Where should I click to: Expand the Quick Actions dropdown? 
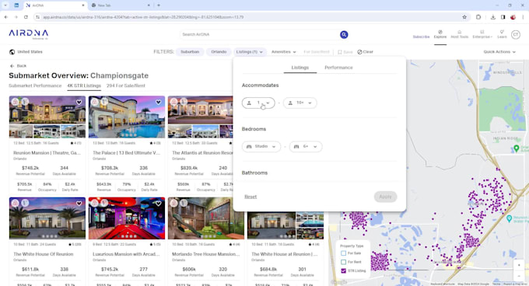(499, 52)
